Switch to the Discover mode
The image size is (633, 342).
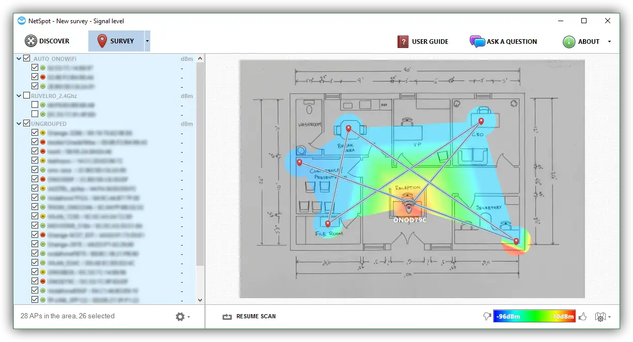pos(47,41)
